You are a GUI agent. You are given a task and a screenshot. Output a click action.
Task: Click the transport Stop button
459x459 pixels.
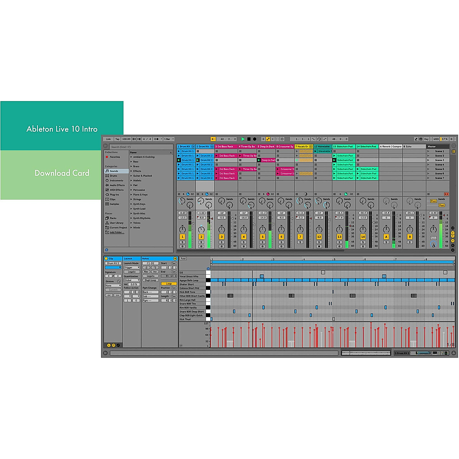click(x=249, y=139)
